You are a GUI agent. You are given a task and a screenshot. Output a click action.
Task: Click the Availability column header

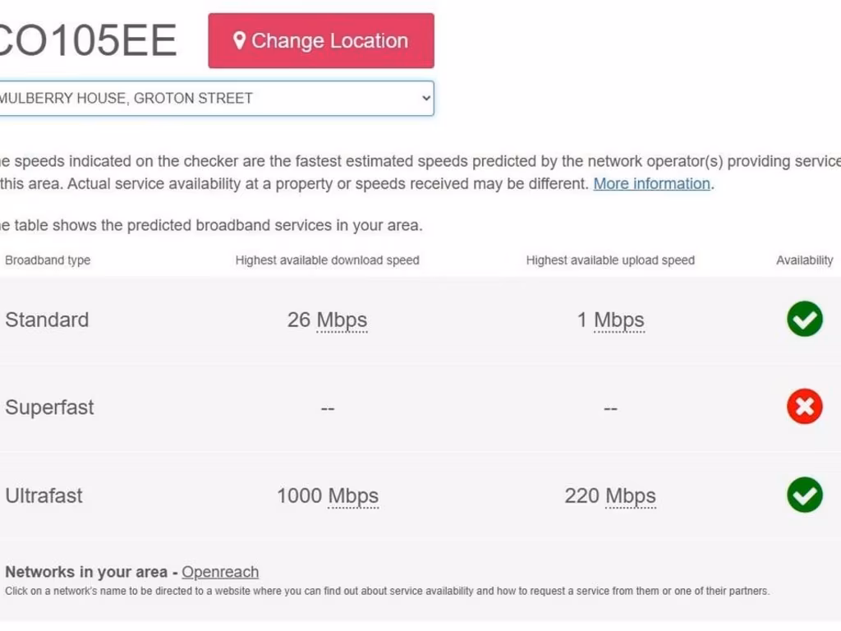[x=804, y=260]
